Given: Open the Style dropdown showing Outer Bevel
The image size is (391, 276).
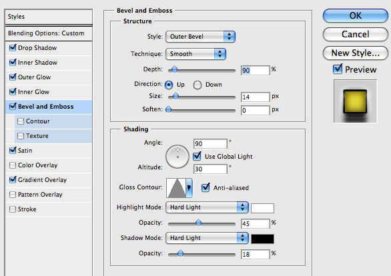Looking at the screenshot, I should (x=200, y=37).
